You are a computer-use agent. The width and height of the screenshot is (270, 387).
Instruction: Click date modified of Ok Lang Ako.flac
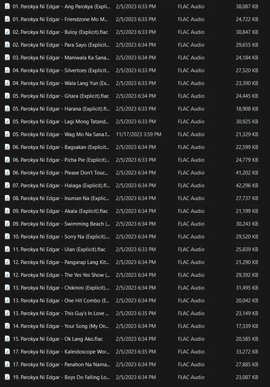(136, 339)
